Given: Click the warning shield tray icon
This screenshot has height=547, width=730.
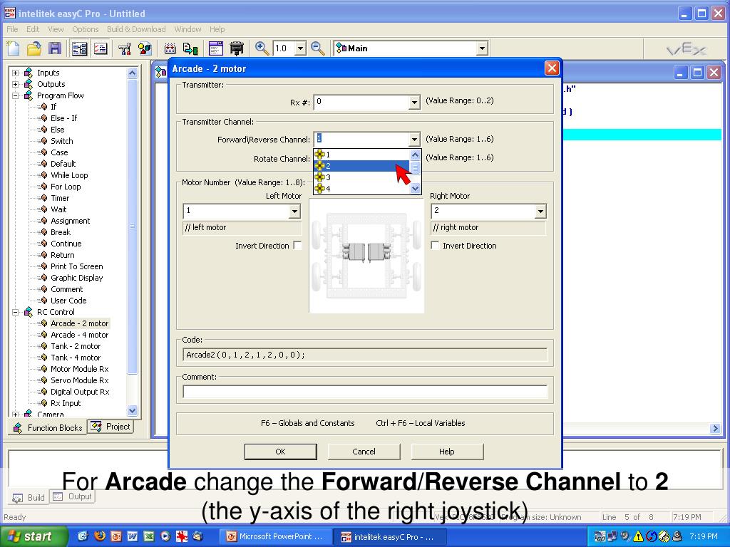Looking at the screenshot, I should pos(638,536).
